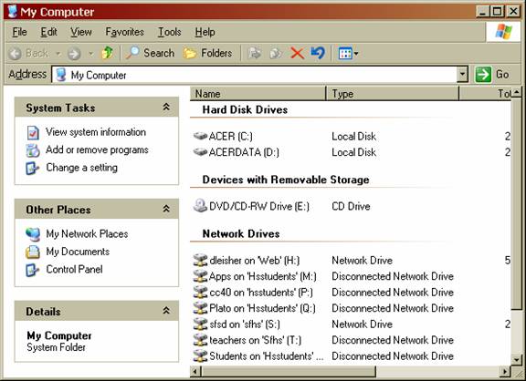This screenshot has width=526, height=381.
Task: Sort by the Name column header
Action: point(258,93)
